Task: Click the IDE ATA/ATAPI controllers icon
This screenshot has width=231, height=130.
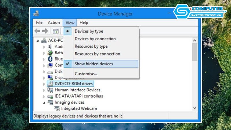Action: point(50,96)
